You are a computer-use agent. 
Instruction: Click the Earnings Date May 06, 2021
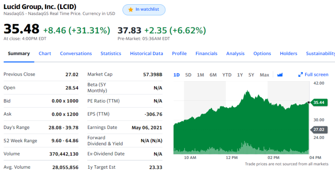(147, 128)
